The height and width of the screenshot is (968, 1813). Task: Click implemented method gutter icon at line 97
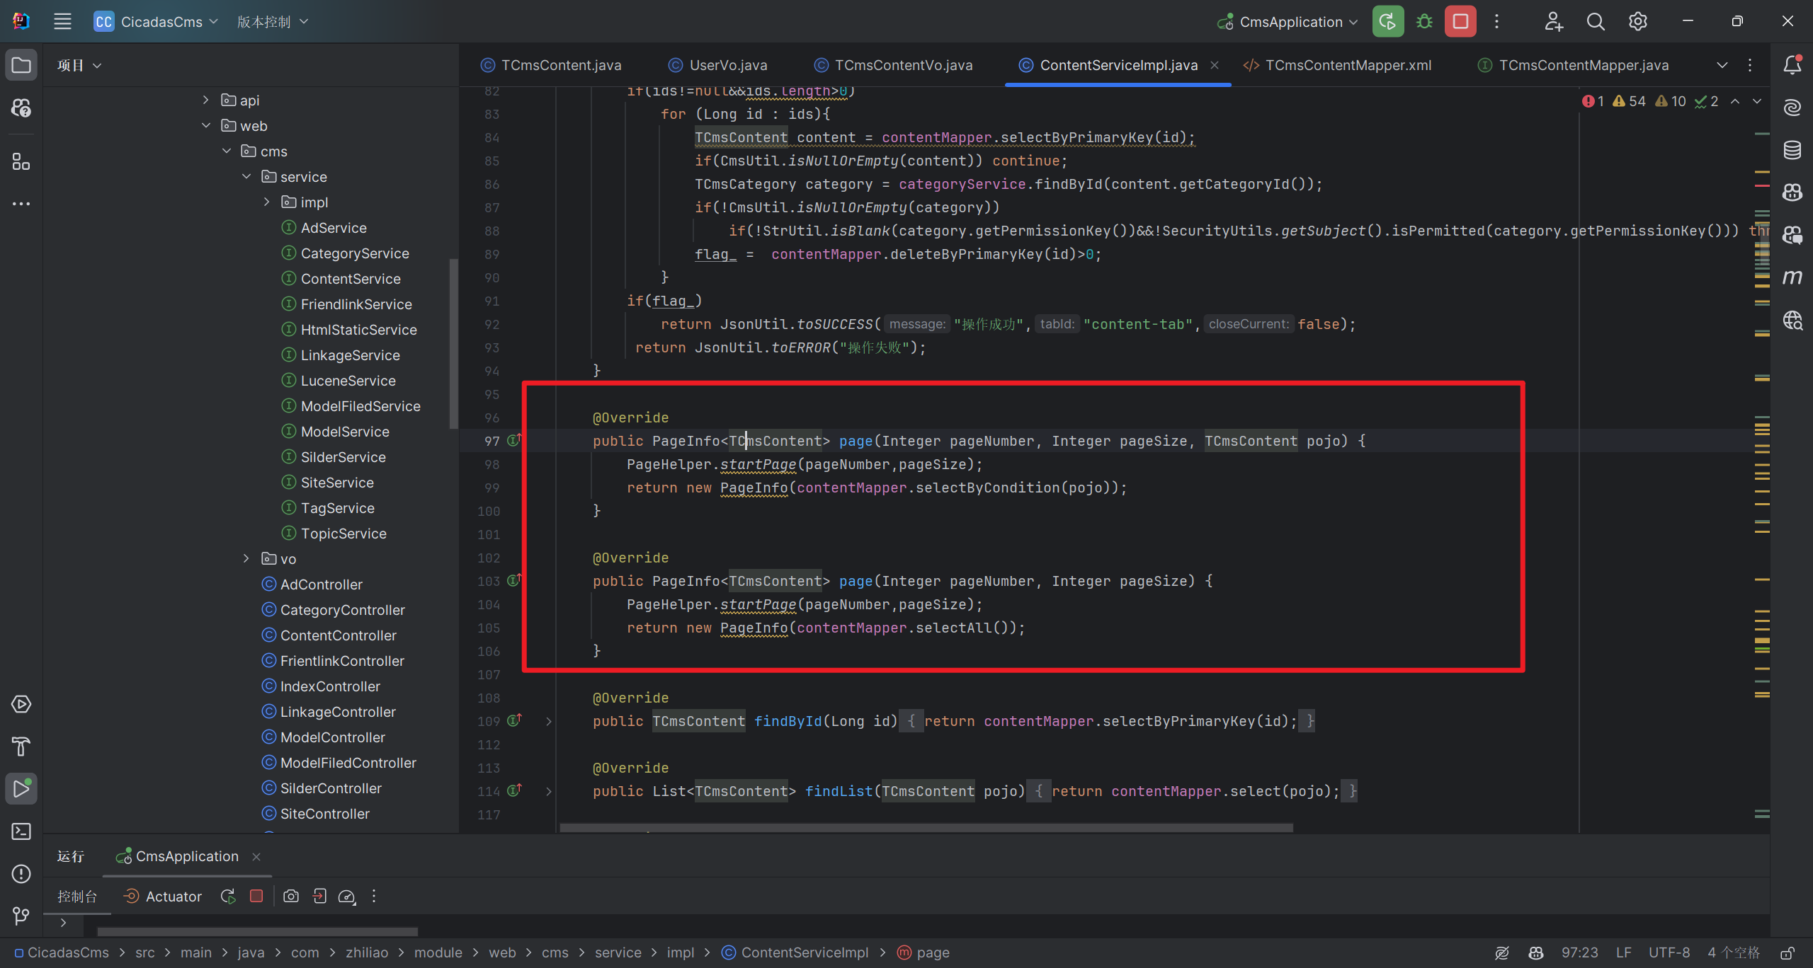point(515,440)
